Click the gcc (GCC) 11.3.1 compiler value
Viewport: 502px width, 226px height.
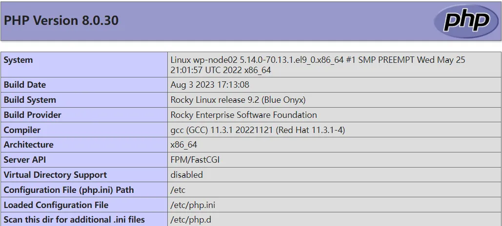pyautogui.click(x=258, y=130)
